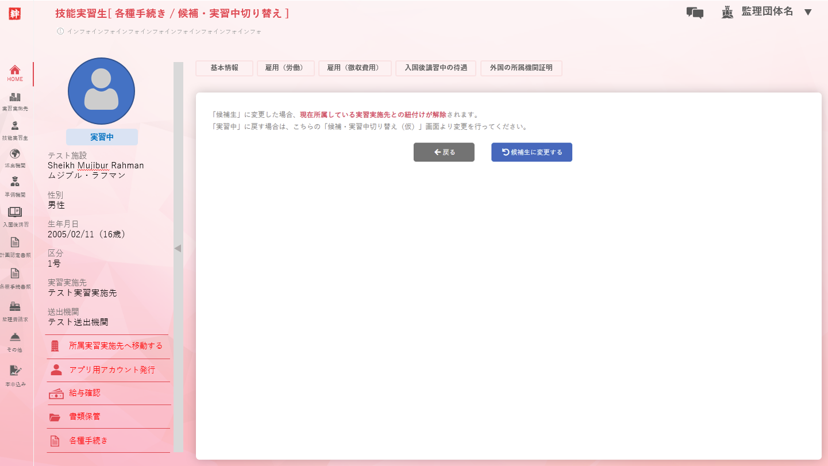This screenshot has width=828, height=466.
Task: Open the 本申込み sidebar icon
Action: 16,371
